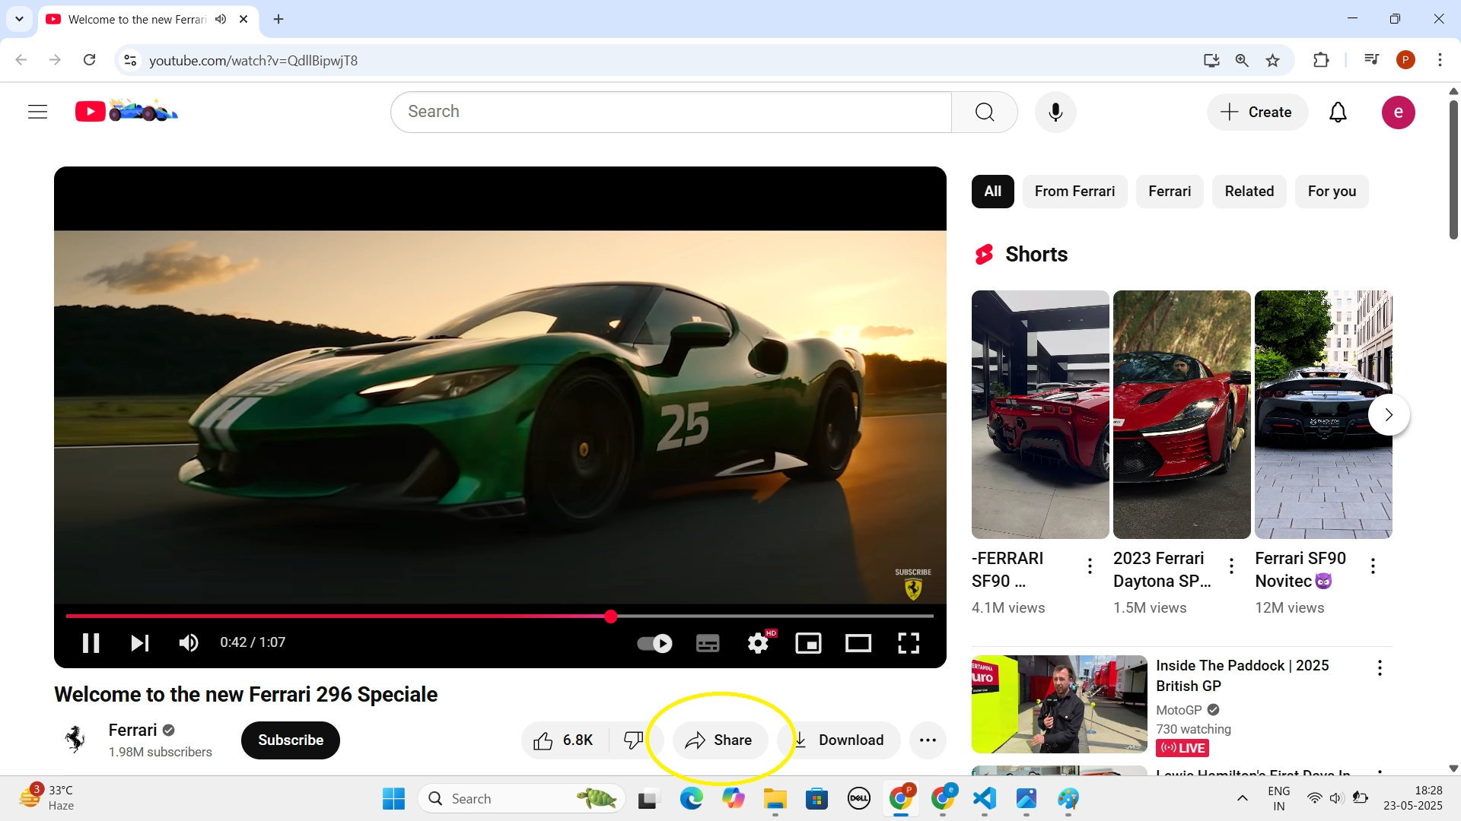Image resolution: width=1461 pixels, height=821 pixels.
Task: Select the All filter chip
Action: click(x=992, y=192)
